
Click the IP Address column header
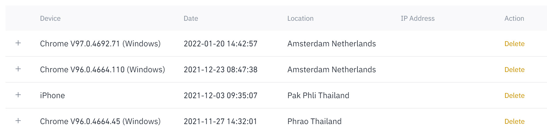click(x=418, y=18)
